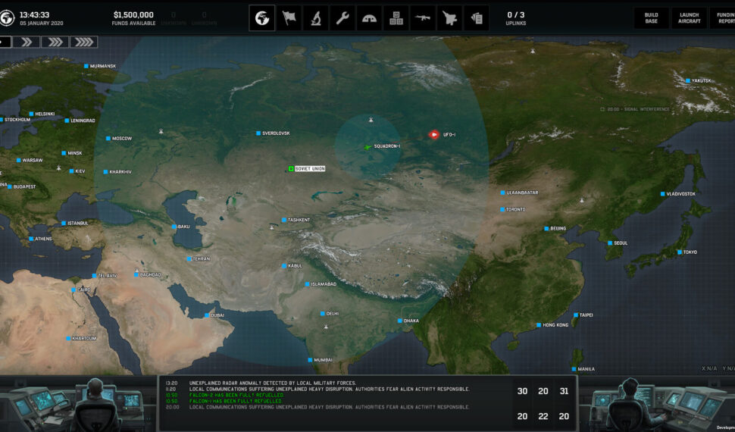Open the Base hangar dome screen
Image resolution: width=735 pixels, height=432 pixels.
369,18
